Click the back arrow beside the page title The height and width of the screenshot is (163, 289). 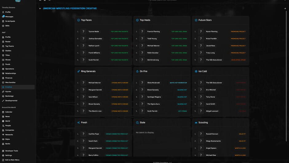tap(40, 9)
